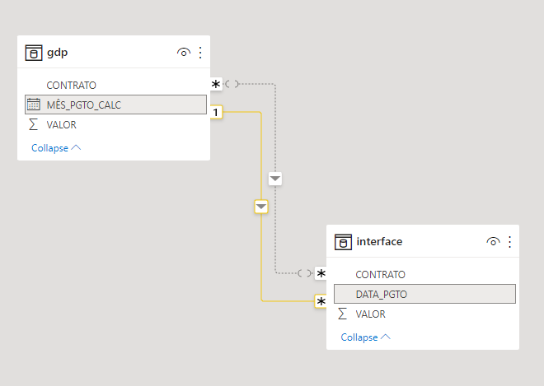Collapse the interface table
Screen dimensions: 544x386
[365, 337]
